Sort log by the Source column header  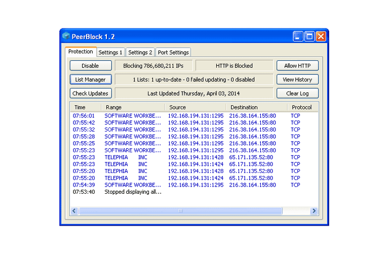click(196, 107)
